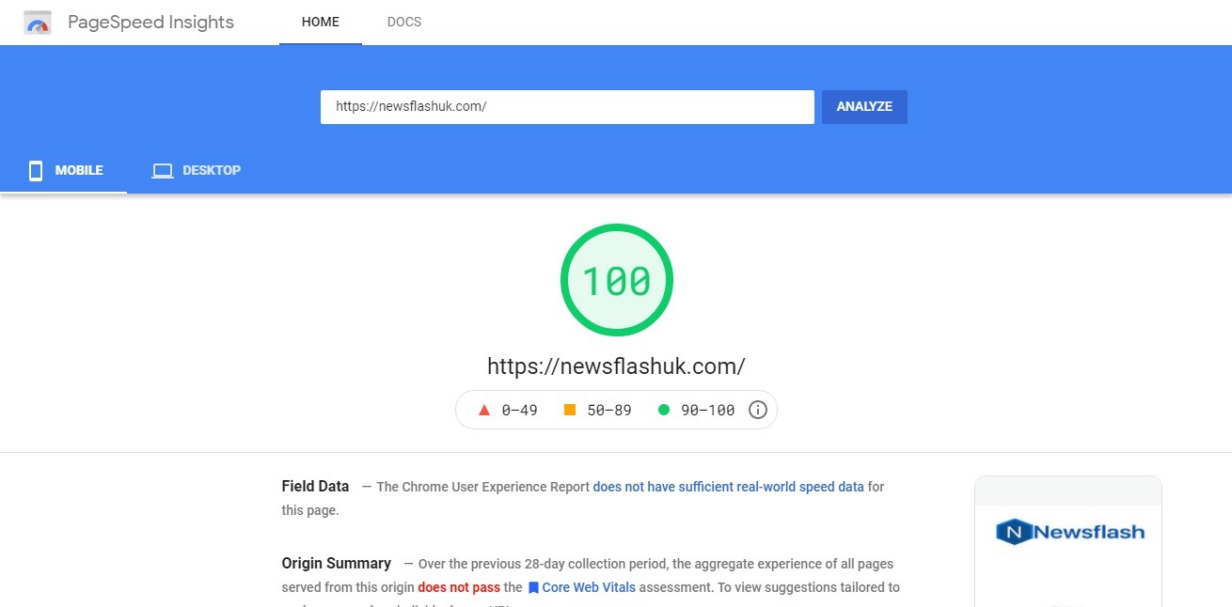Click the '0–49' range label
1232x607 pixels.
click(519, 411)
